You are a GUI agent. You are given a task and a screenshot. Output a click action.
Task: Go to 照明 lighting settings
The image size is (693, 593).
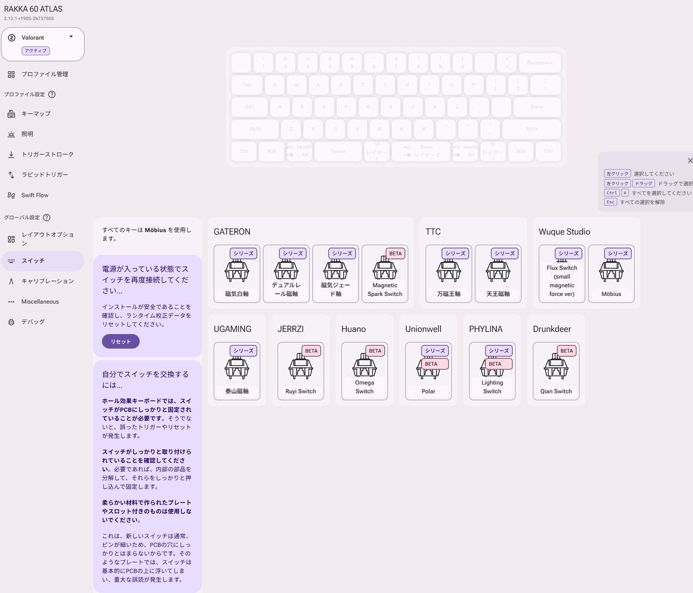pos(42,134)
